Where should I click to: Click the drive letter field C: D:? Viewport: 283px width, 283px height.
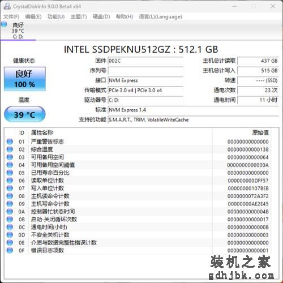(145, 100)
